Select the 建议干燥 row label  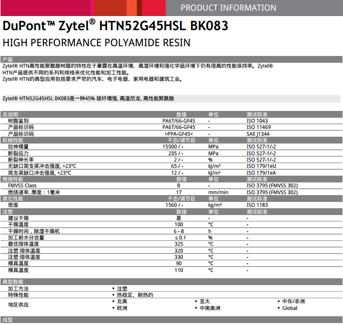18,218
